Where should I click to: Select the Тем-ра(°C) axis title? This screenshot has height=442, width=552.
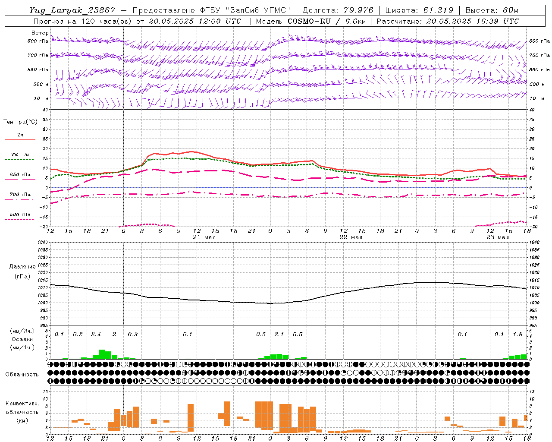(20, 122)
